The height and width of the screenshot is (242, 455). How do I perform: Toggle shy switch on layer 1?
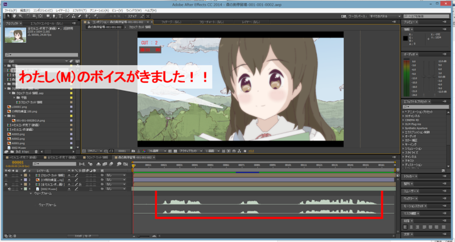69,175
